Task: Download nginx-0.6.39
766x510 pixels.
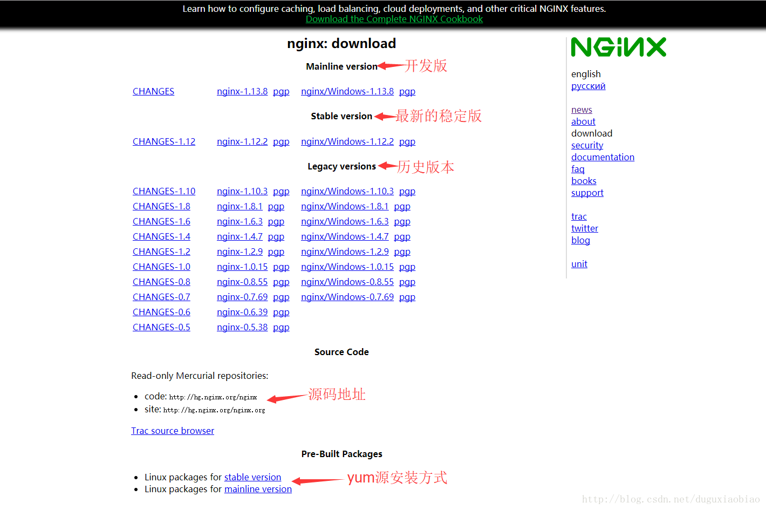Action: tap(242, 312)
